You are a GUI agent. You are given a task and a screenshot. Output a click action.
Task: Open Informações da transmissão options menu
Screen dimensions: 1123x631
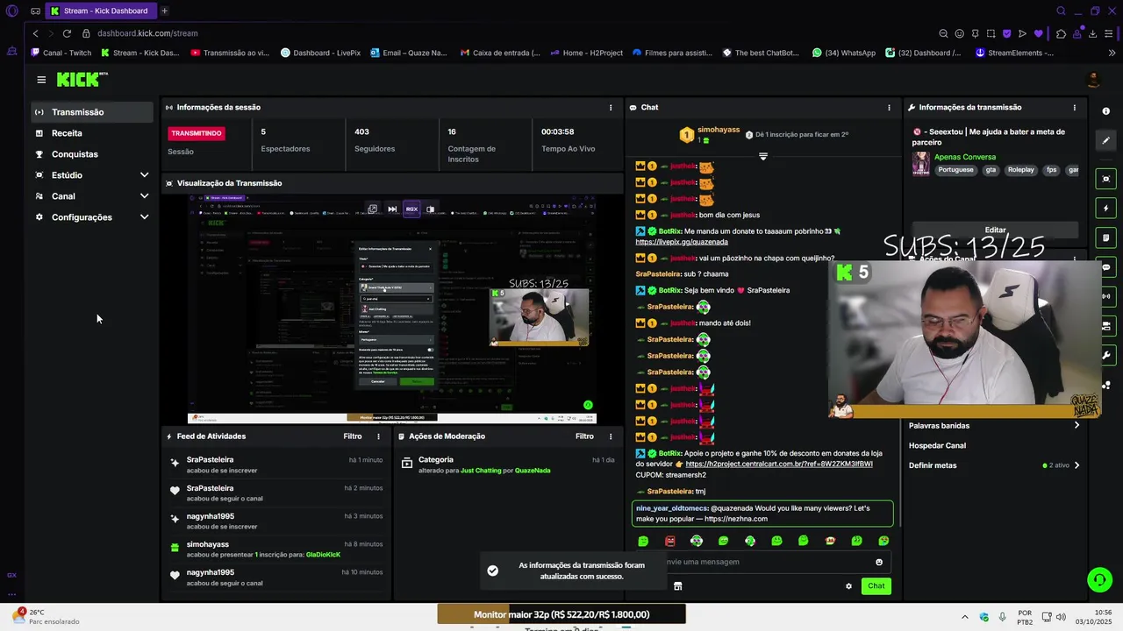(x=1074, y=108)
